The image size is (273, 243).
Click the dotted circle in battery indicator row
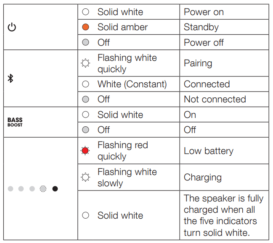tap(43, 189)
